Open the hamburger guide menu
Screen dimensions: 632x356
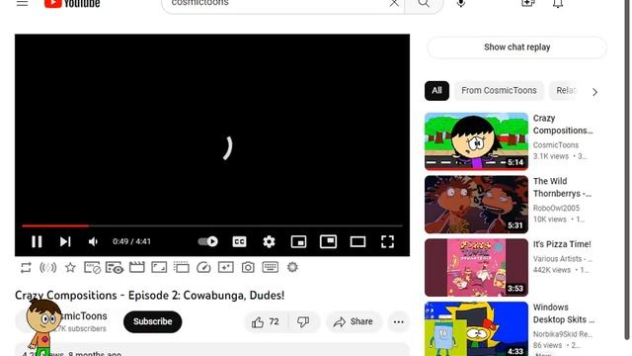22,3
